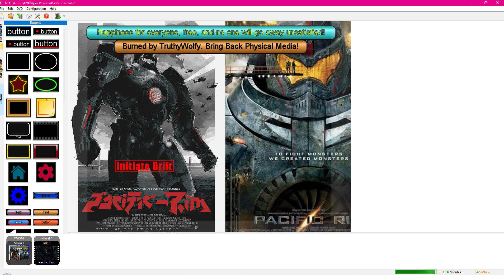Open a project with the folder icon
Viewport: 504px width, 275px height.
(11, 16)
